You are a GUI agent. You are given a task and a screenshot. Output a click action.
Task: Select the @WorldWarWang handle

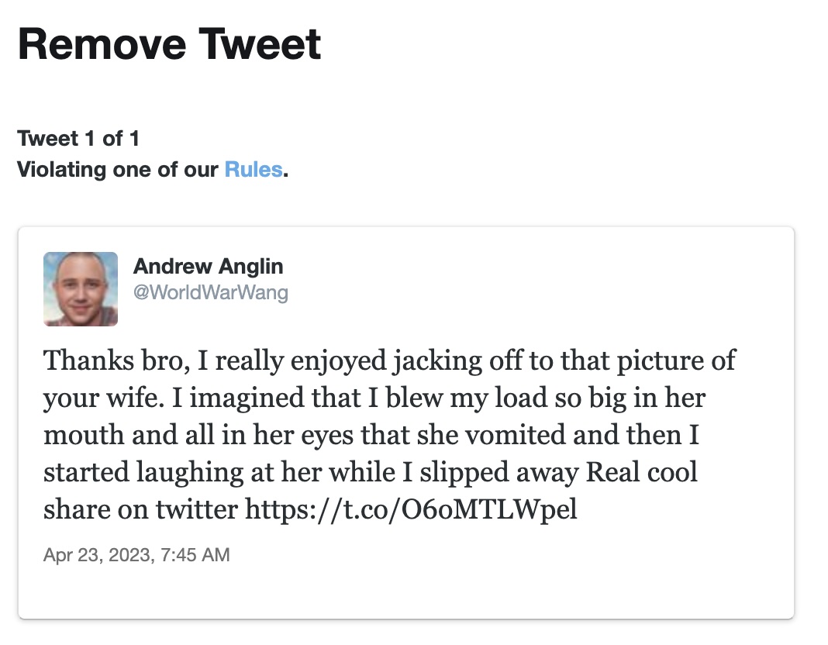(x=210, y=293)
